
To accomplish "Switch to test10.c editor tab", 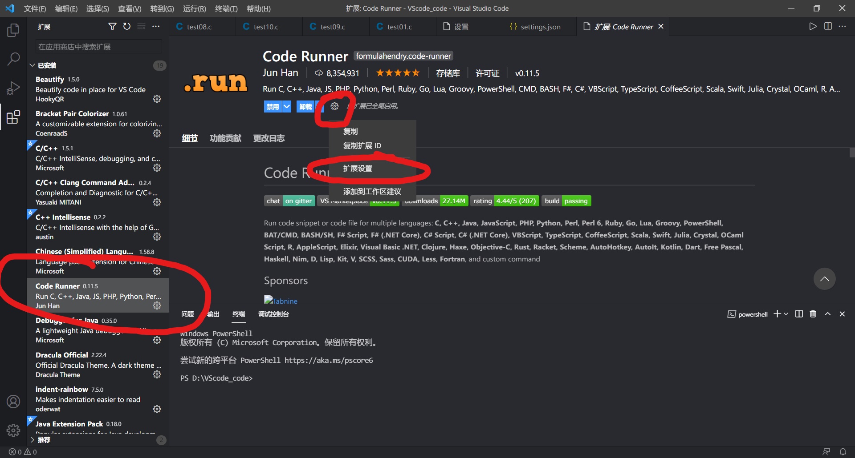I will pyautogui.click(x=269, y=27).
